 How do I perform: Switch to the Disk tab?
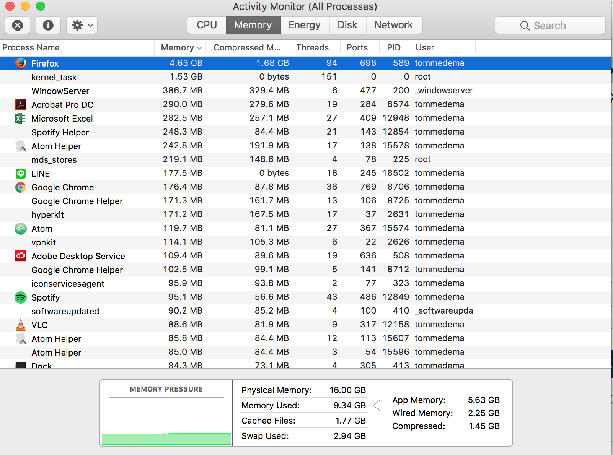348,25
